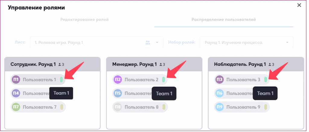Click the green team marker for Пользователь 1

[62, 80]
